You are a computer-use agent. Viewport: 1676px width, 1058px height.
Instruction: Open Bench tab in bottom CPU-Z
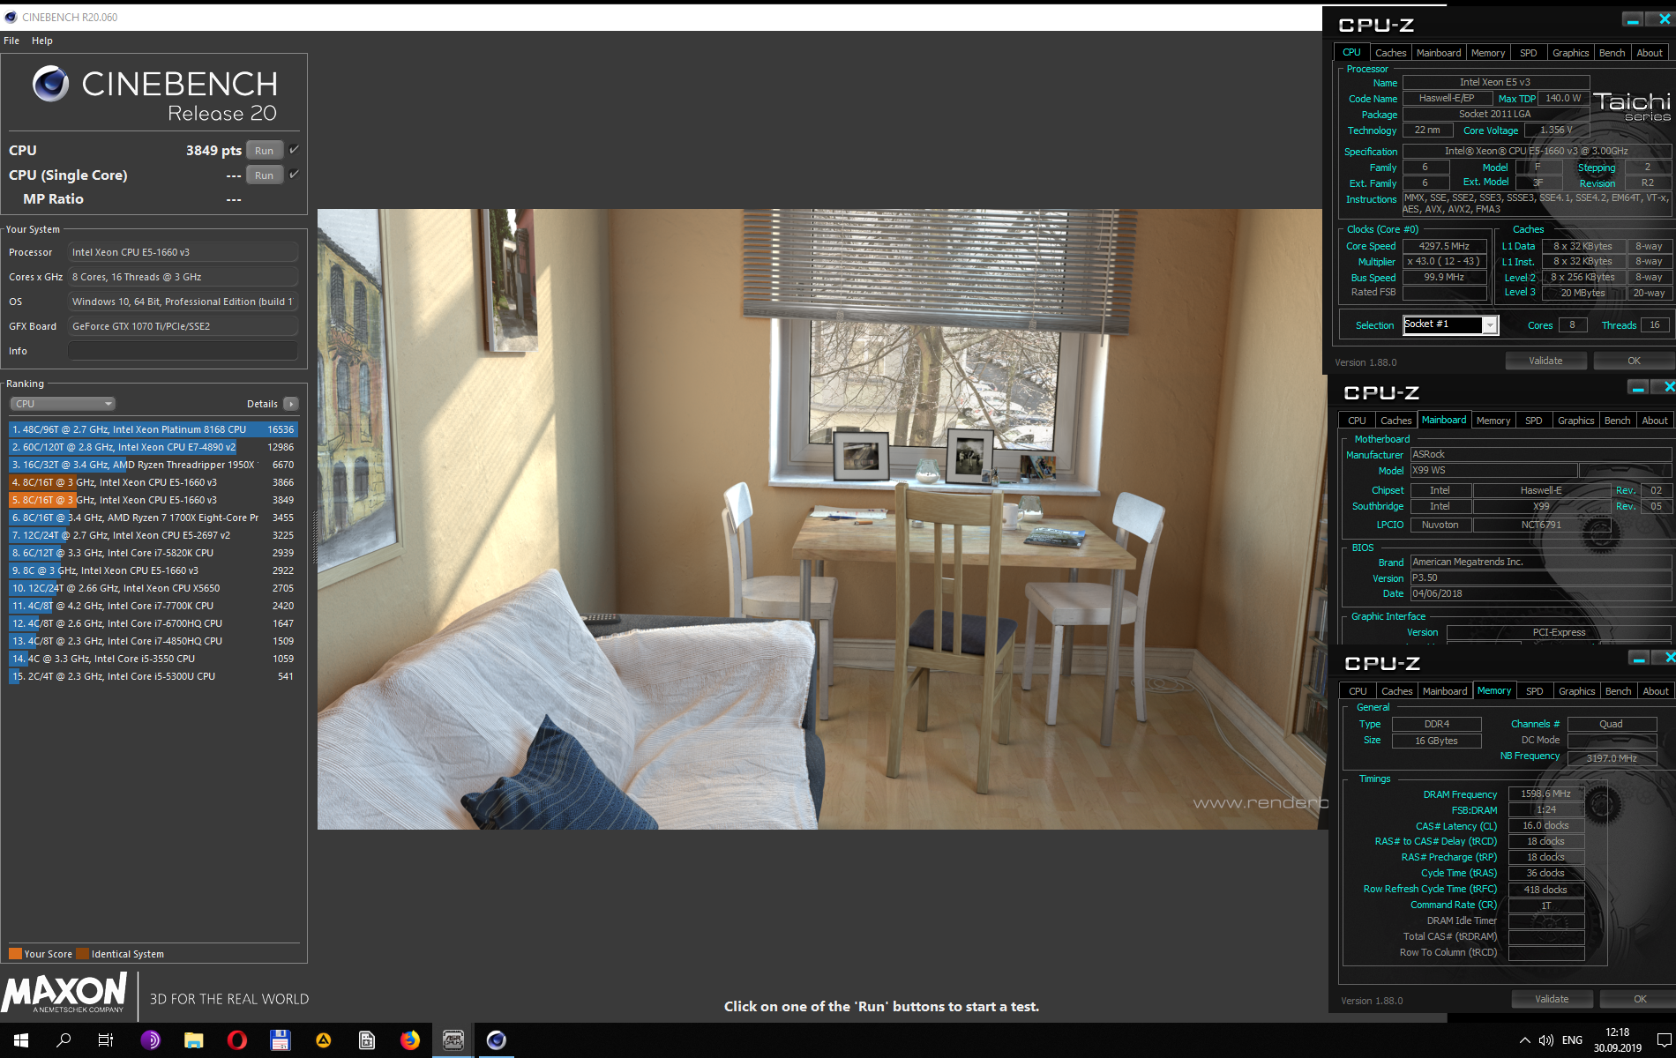tap(1619, 691)
